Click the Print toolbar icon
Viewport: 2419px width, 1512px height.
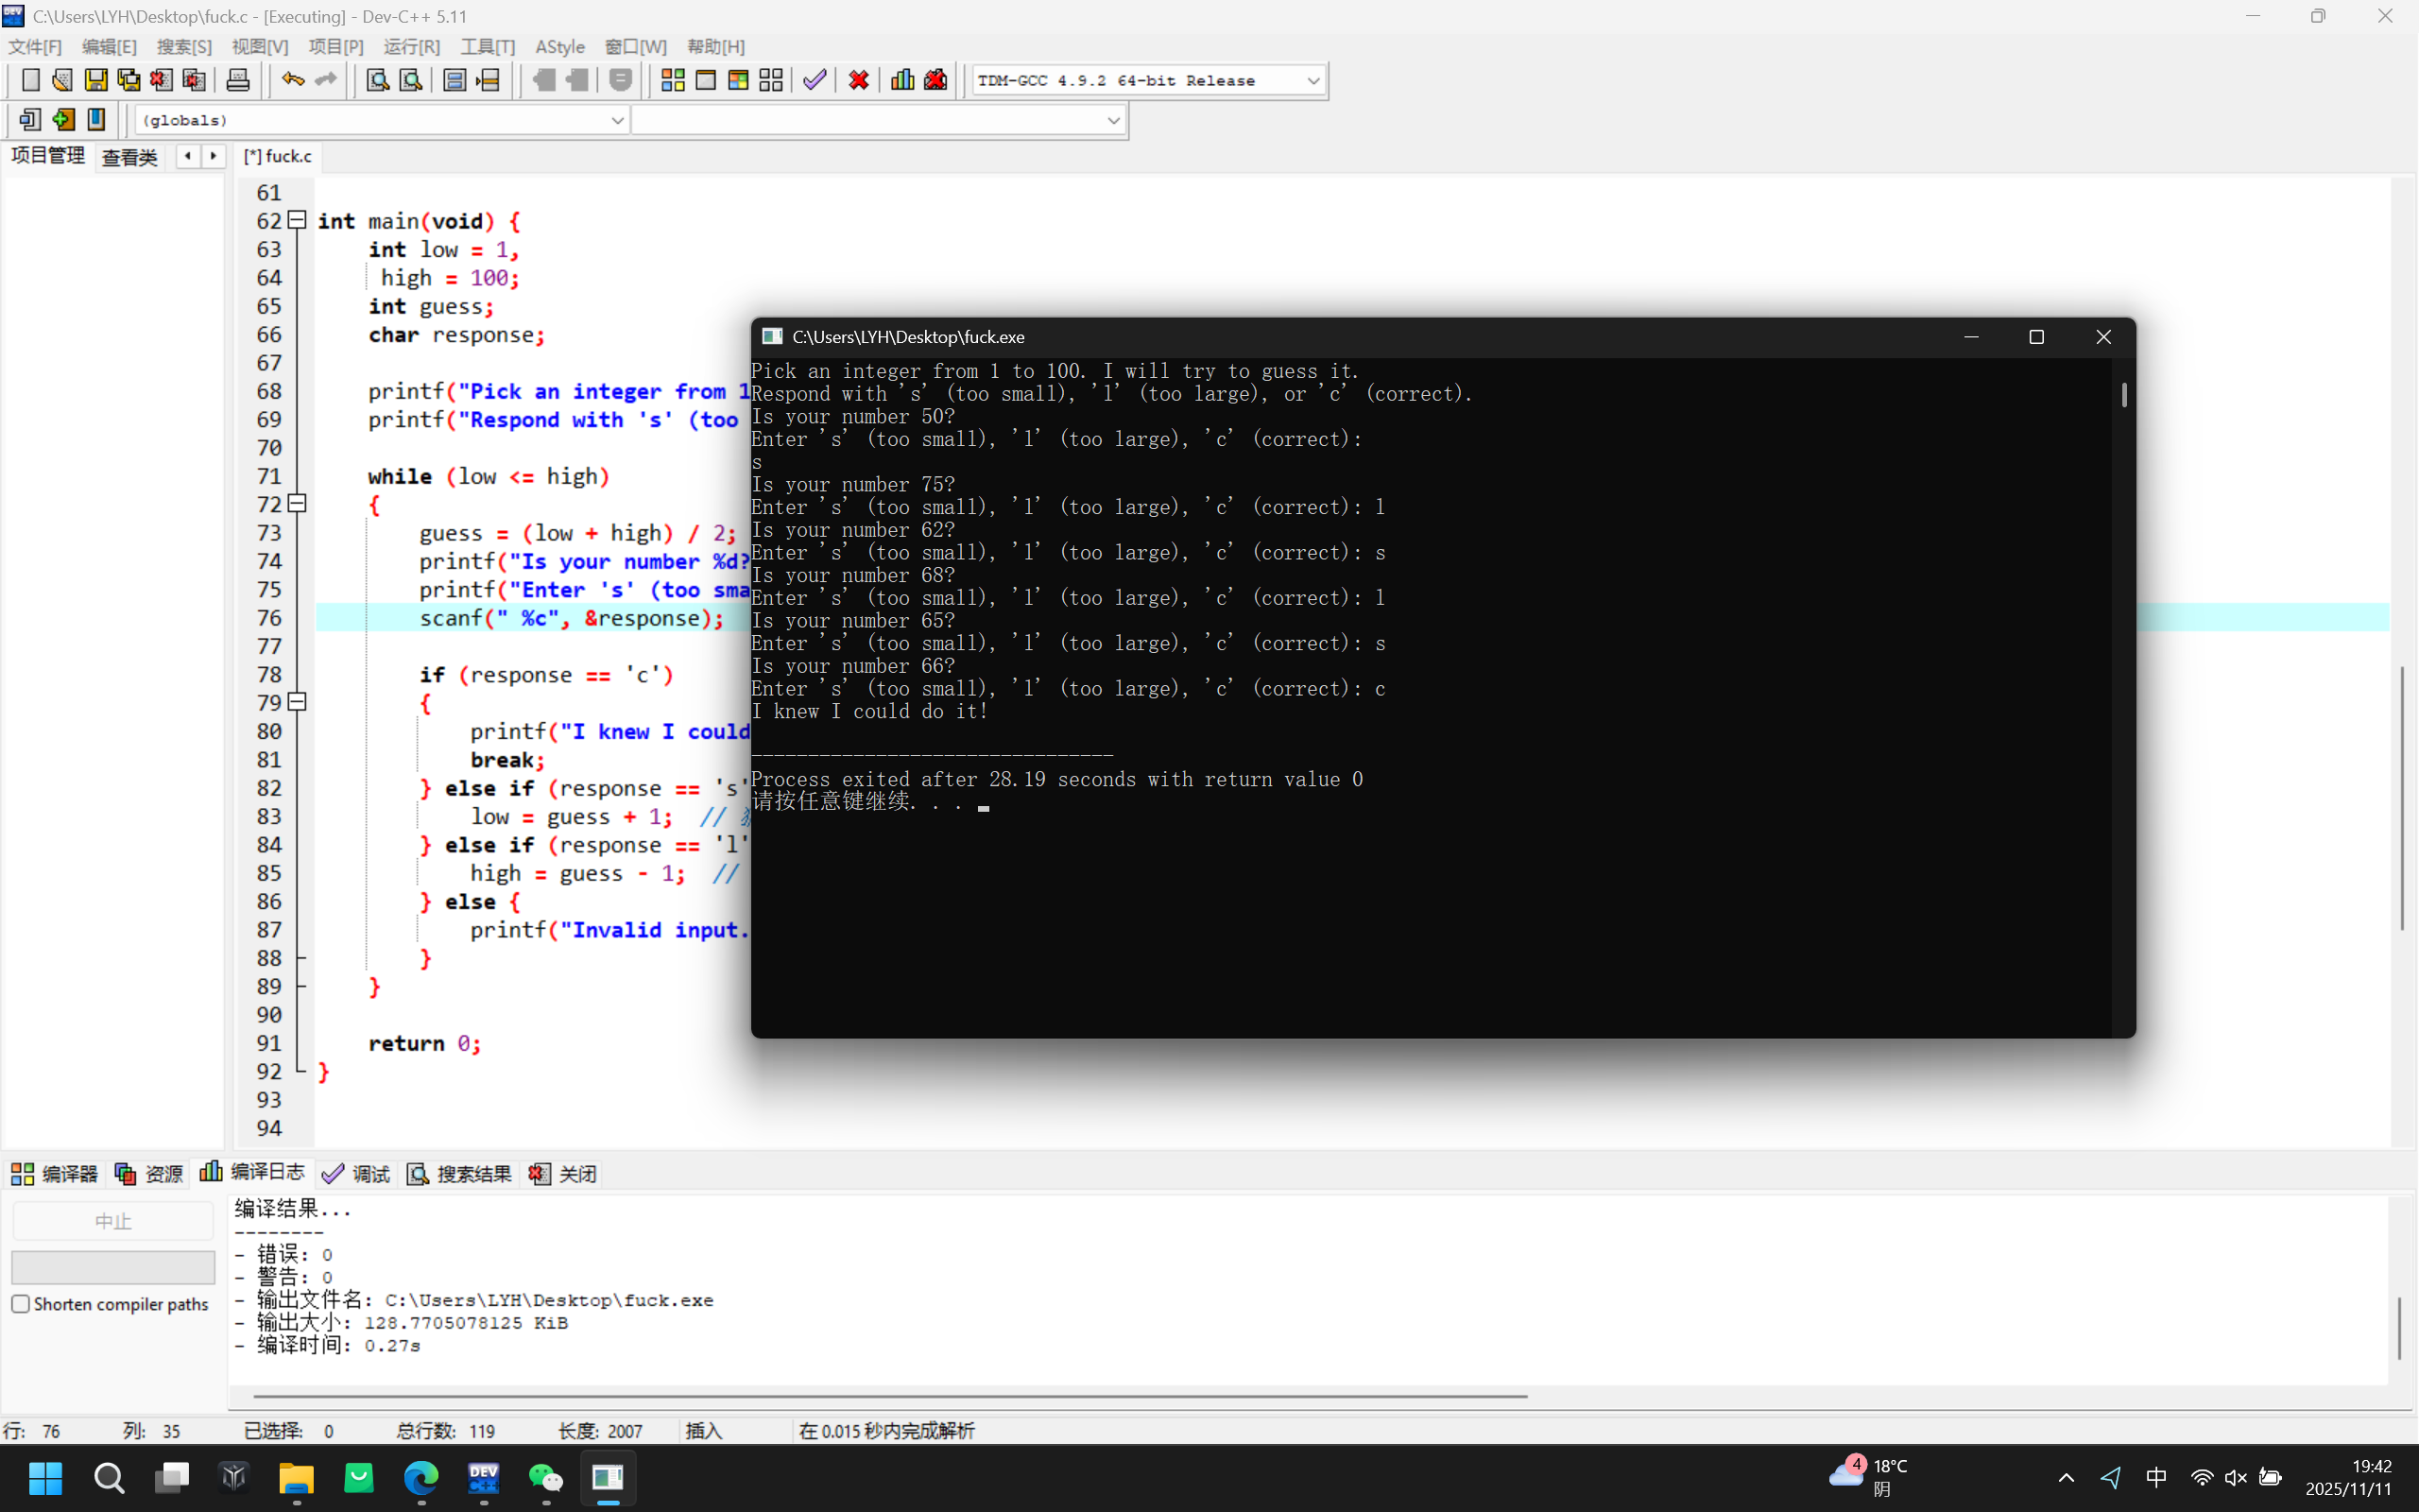[x=238, y=80]
